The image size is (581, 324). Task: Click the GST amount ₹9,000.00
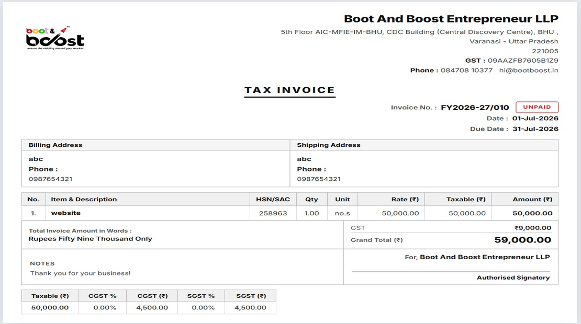(x=533, y=228)
